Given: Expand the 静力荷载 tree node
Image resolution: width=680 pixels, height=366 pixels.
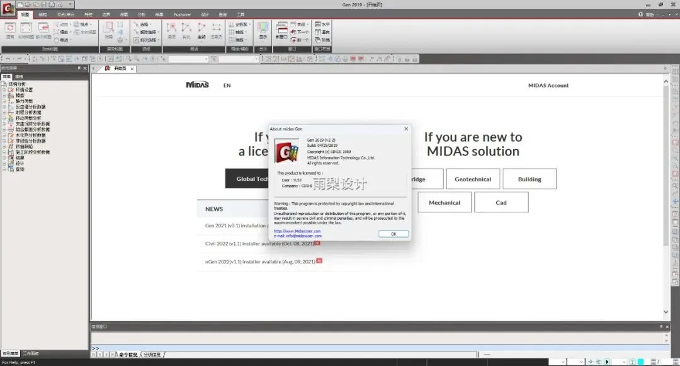Looking at the screenshot, I should coord(4,101).
